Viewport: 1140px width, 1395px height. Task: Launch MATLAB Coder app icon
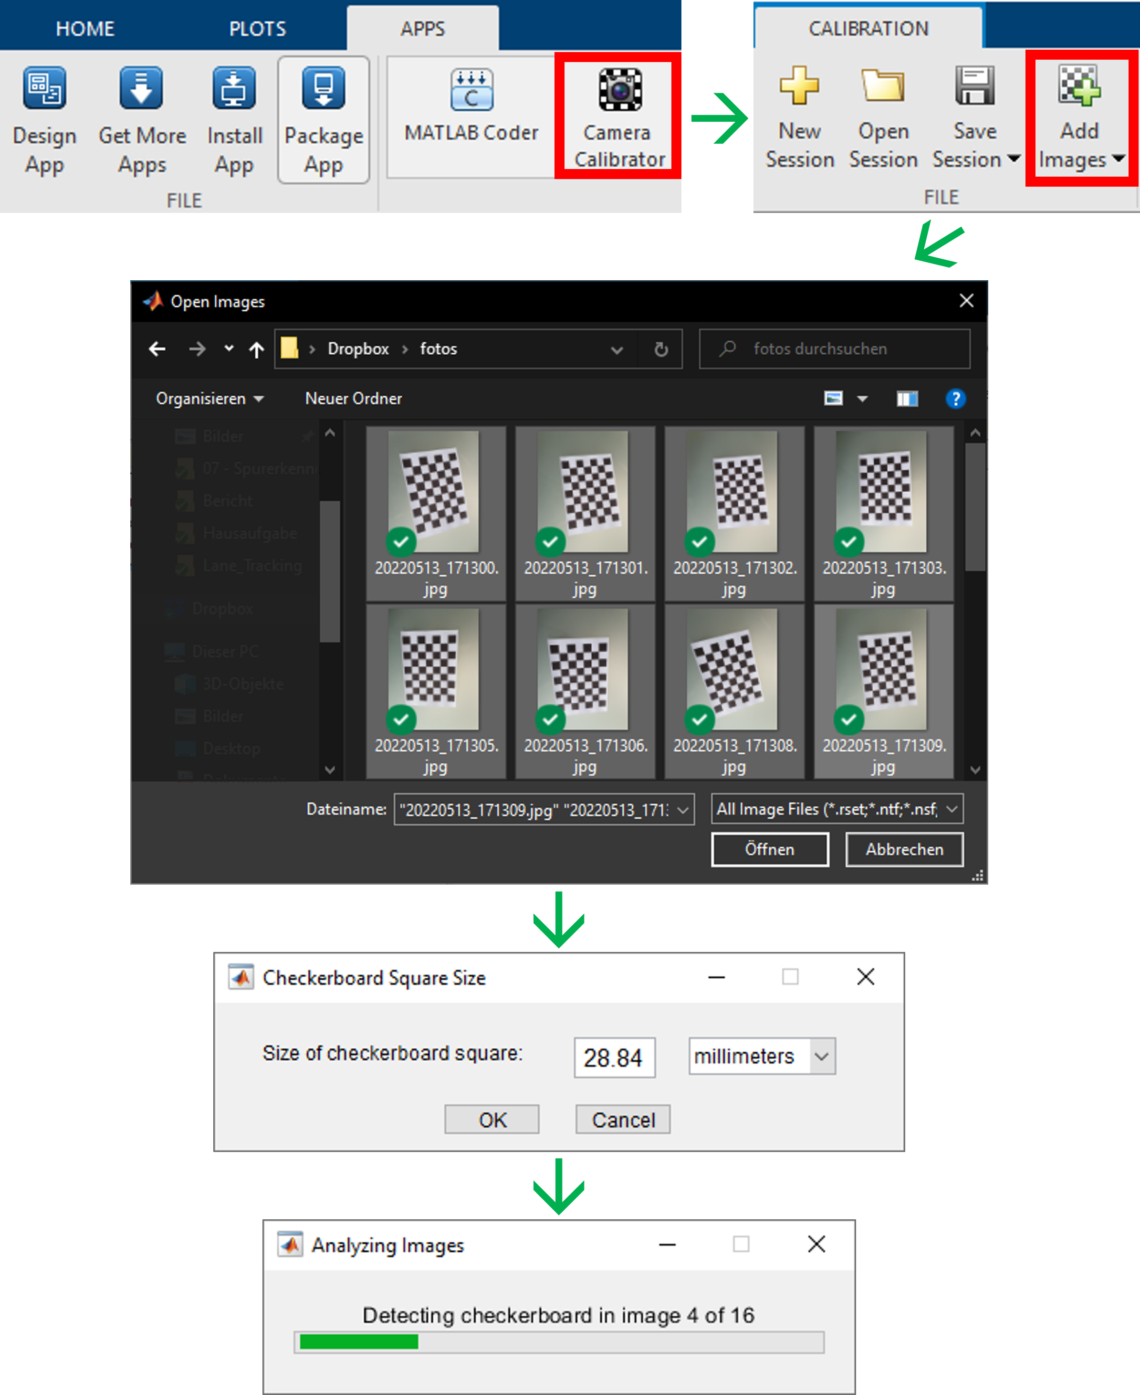pyautogui.click(x=471, y=91)
